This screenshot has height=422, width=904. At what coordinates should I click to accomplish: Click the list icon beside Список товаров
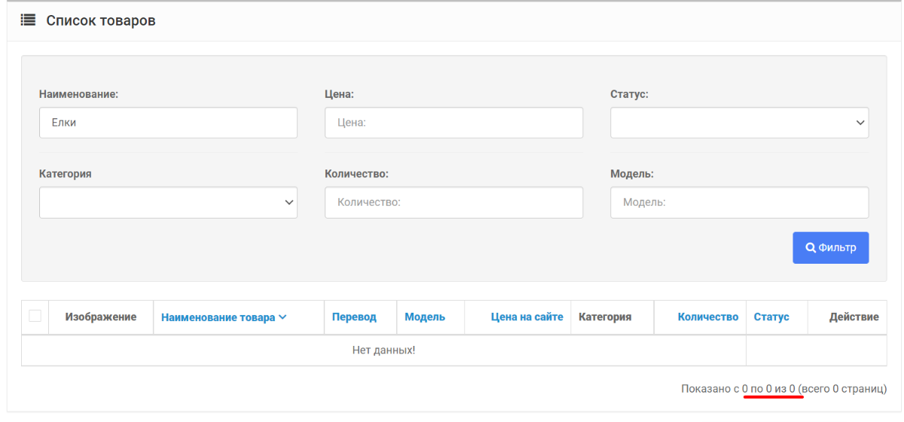tap(28, 20)
